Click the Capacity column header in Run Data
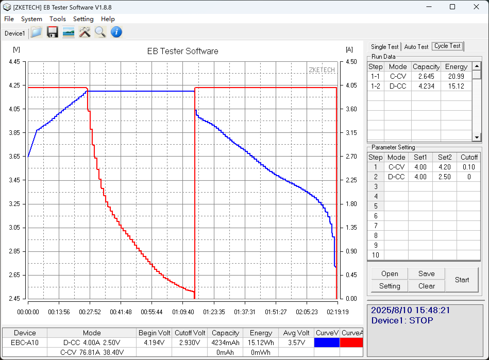This screenshot has height=360, width=489. pos(426,67)
